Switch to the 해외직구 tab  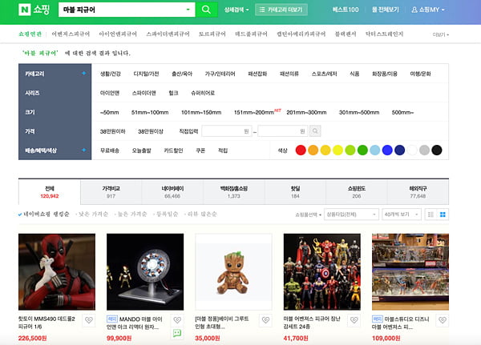(418, 192)
